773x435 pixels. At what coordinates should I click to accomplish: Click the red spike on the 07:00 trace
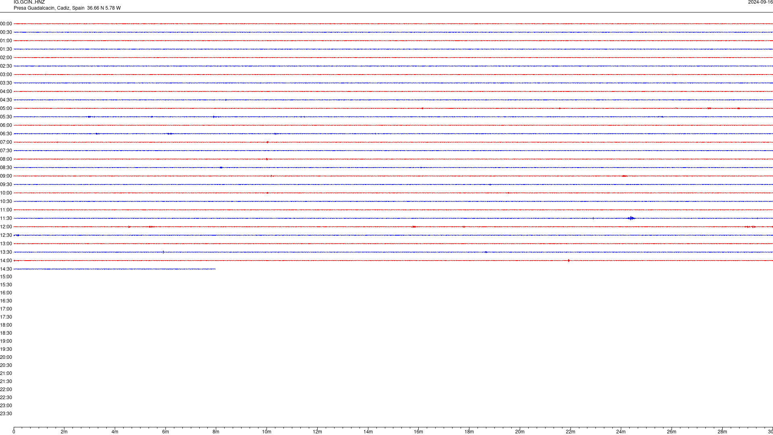[267, 142]
